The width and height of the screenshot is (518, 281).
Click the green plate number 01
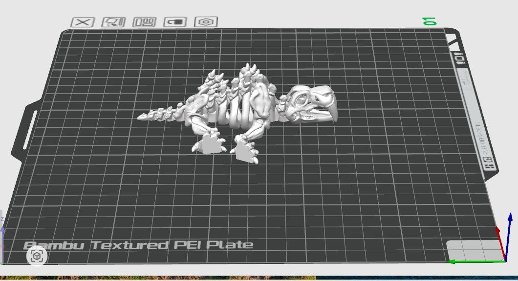(x=430, y=21)
